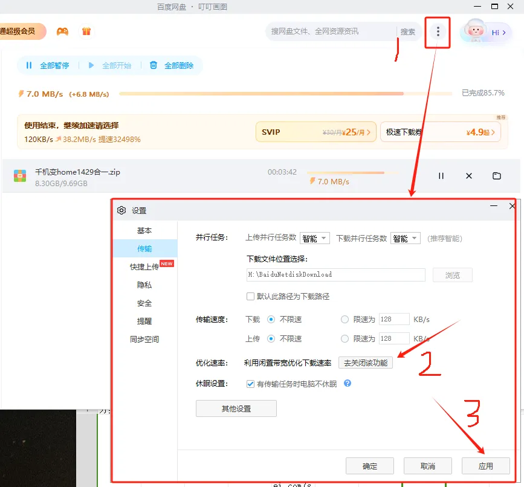Select 限速为 for 下载 speed
The height and width of the screenshot is (487, 524).
click(344, 319)
